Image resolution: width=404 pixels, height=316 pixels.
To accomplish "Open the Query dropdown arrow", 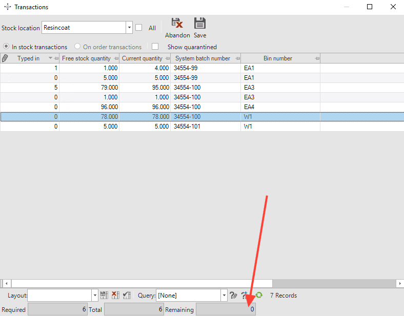I will (x=224, y=295).
